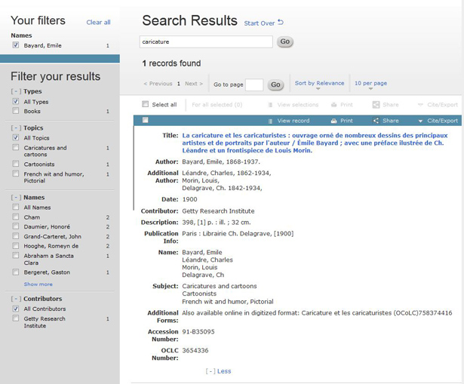Click the Start Over link
This screenshot has width=464, height=384.
pos(260,23)
